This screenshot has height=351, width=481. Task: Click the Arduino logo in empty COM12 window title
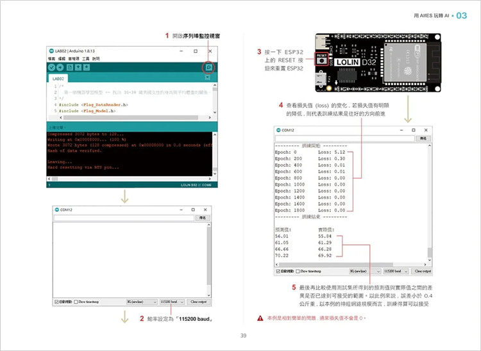pos(56,209)
